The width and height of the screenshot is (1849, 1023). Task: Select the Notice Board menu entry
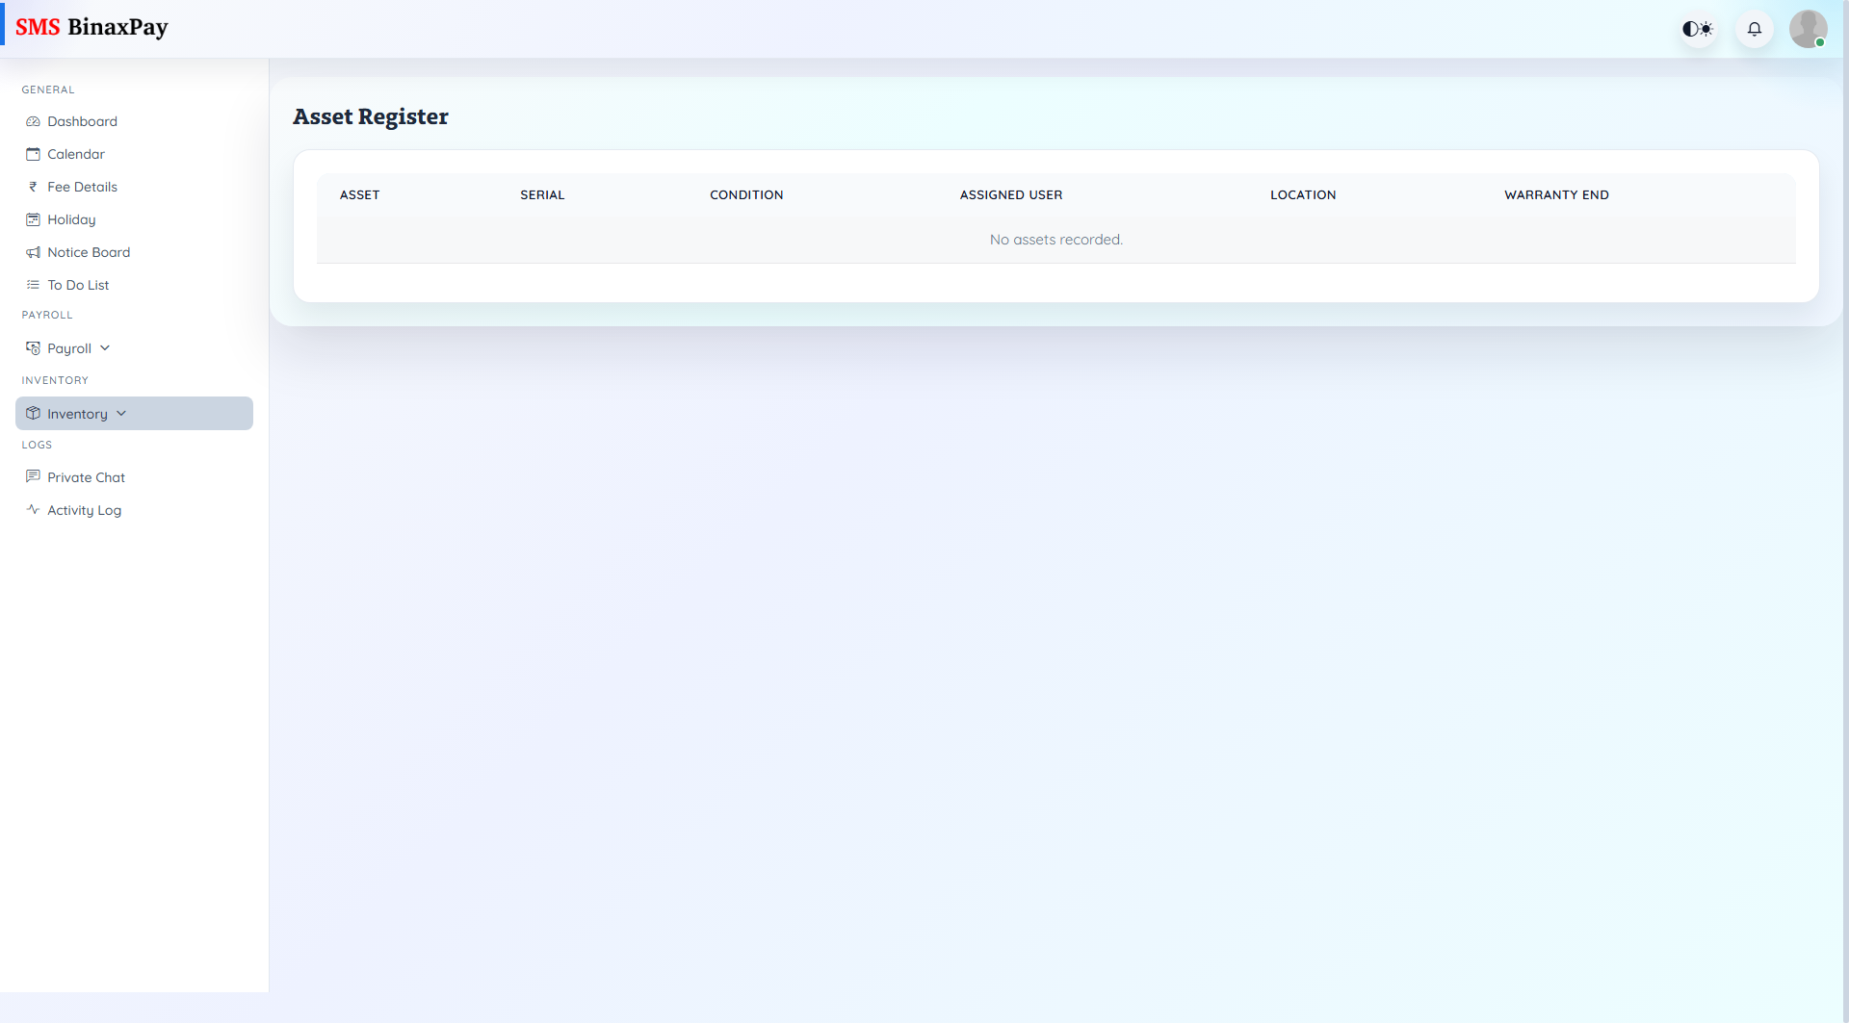(89, 252)
